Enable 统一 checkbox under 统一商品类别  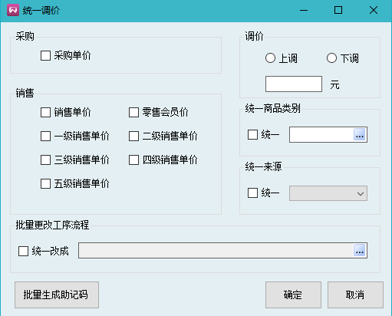(252, 134)
